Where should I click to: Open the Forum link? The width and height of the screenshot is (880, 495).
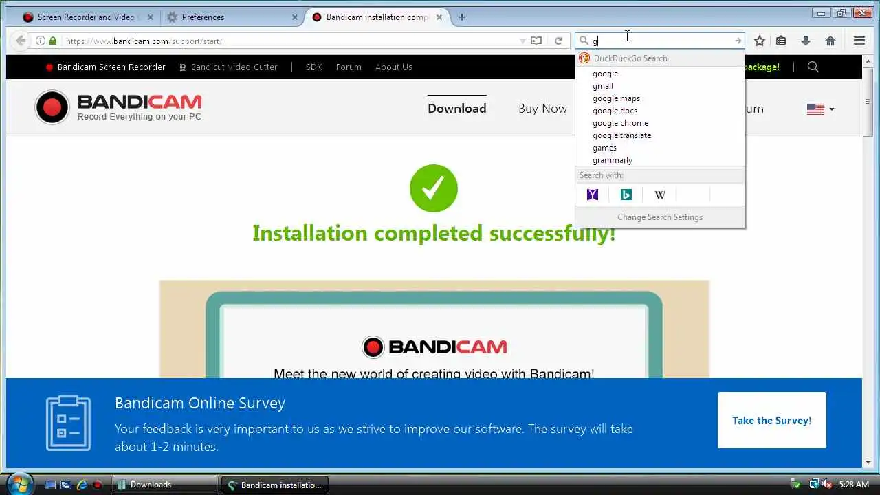[x=349, y=67]
